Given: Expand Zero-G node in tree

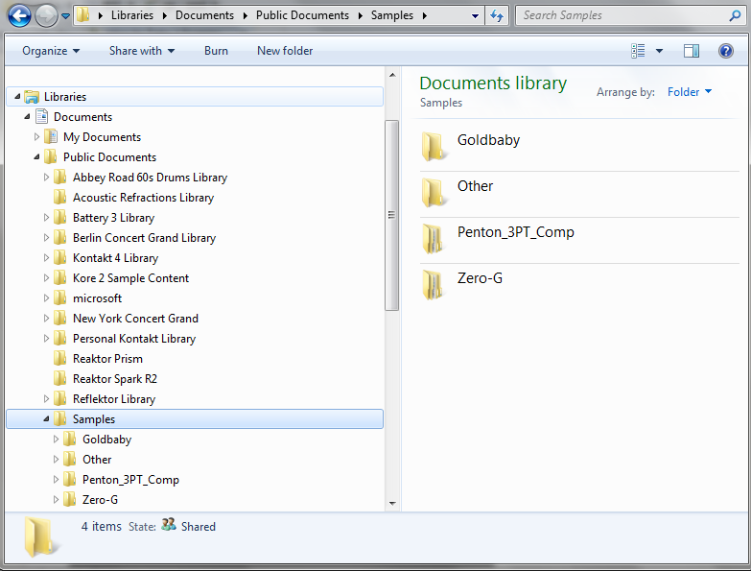Looking at the screenshot, I should [56, 499].
